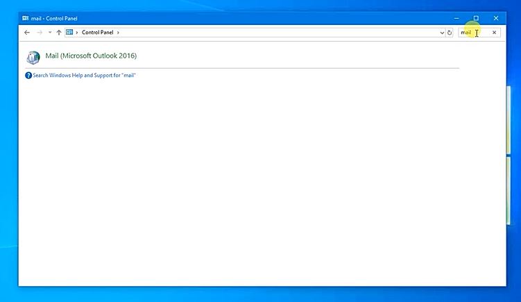Expand chevron after Control Panel breadcrumb
The height and width of the screenshot is (302, 521).
[x=118, y=33]
